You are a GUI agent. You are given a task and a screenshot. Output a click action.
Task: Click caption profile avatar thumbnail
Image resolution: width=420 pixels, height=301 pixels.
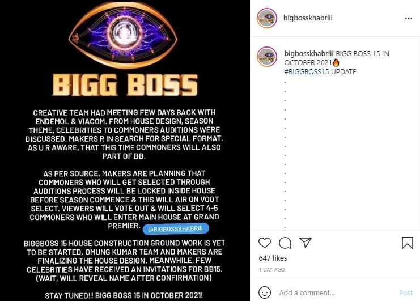[267, 57]
